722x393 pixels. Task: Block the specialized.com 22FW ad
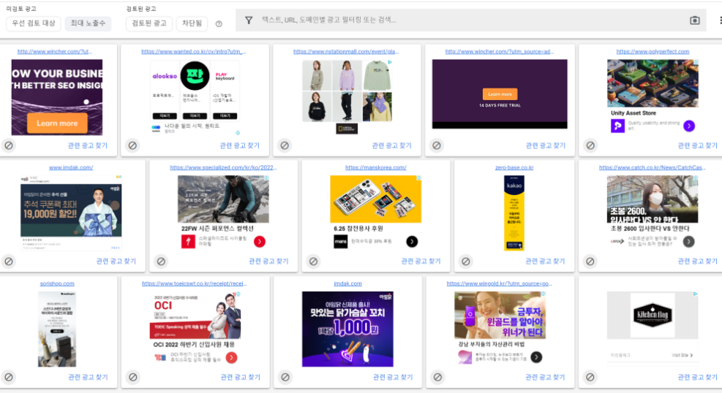pos(161,261)
